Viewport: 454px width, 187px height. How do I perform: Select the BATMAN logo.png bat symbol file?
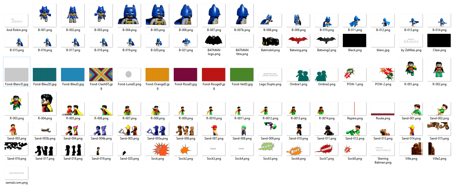214,41
